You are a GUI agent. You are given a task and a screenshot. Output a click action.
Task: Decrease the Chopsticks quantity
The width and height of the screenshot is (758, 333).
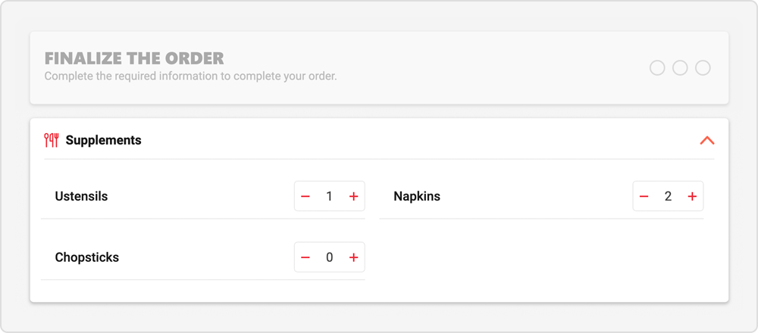[x=305, y=257]
